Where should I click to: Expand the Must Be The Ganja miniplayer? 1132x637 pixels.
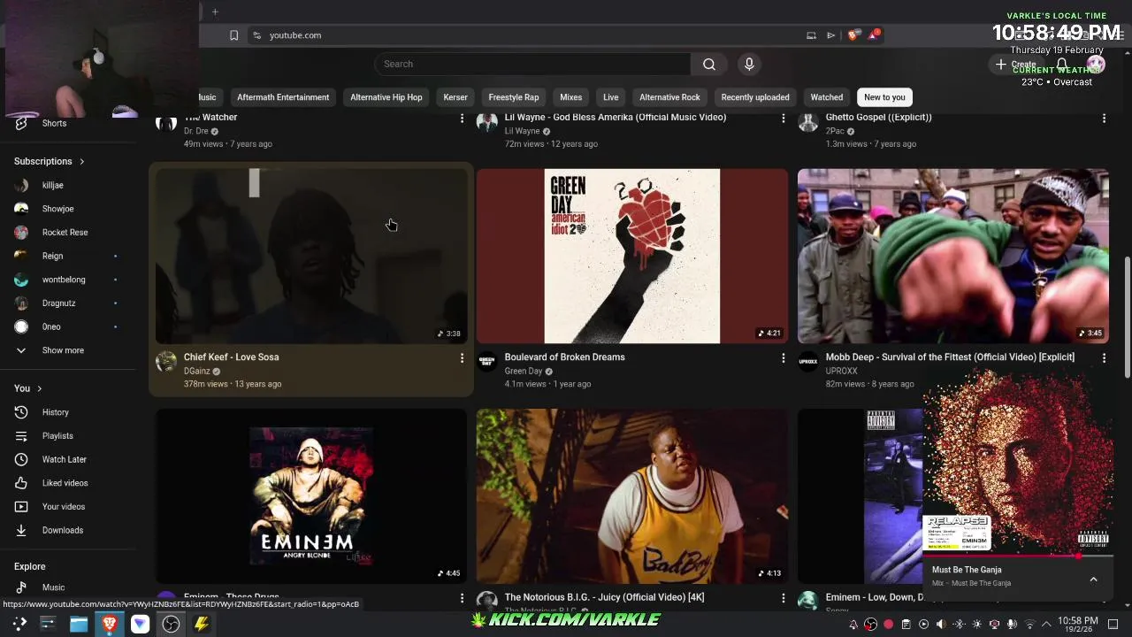click(1093, 579)
